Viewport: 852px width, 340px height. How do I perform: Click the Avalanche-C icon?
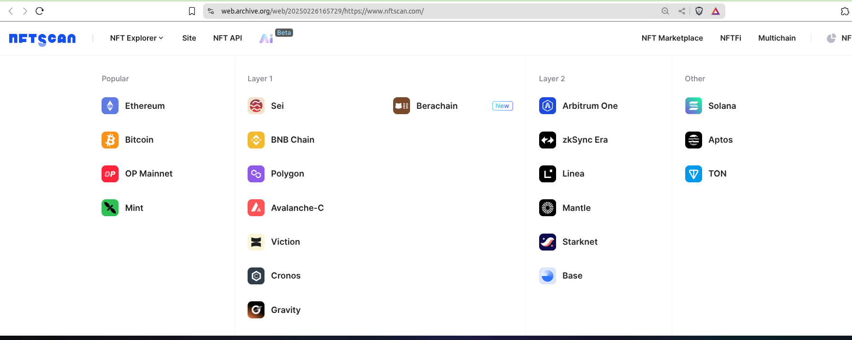click(256, 208)
